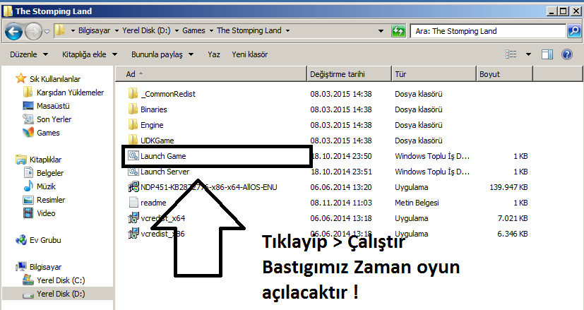
Task: Click the Refresh button beside address bar
Action: click(x=398, y=31)
